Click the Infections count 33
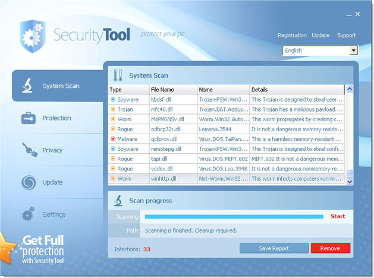 point(147,249)
